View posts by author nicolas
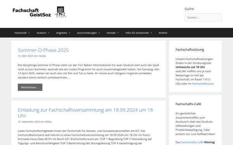Image resolution: width=233 pixels, height=145 pixels. click(x=42, y=56)
